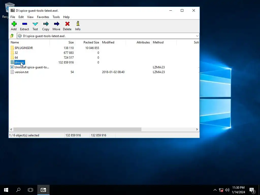Click the horizontal scrollbar thumb
260x195 pixels.
tap(77, 129)
